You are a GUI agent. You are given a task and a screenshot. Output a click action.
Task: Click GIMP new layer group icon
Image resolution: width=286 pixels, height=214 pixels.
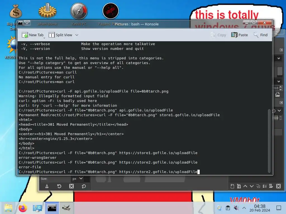click(239, 186)
